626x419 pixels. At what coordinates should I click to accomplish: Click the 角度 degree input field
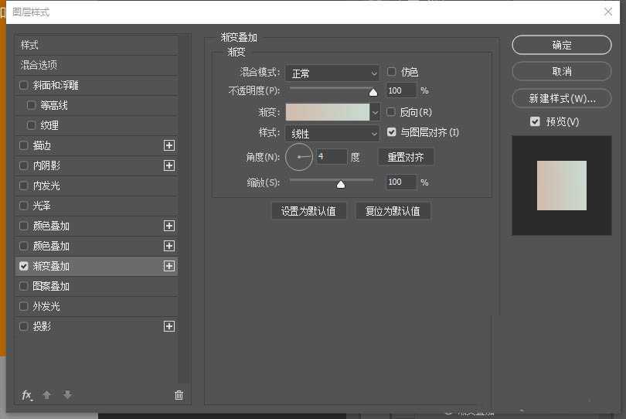(331, 157)
